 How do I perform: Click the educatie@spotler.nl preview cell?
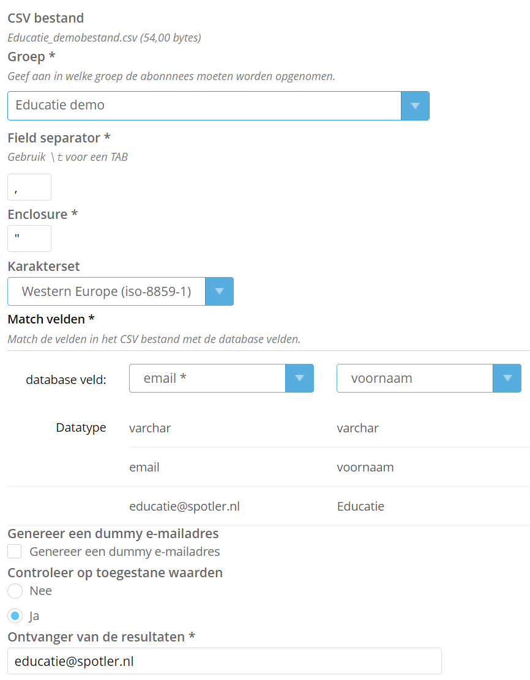(x=184, y=506)
